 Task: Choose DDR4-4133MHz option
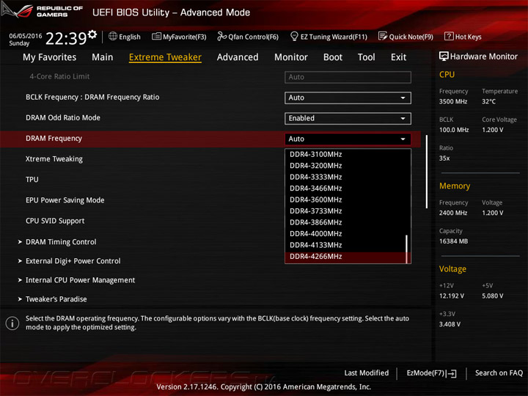(x=345, y=245)
